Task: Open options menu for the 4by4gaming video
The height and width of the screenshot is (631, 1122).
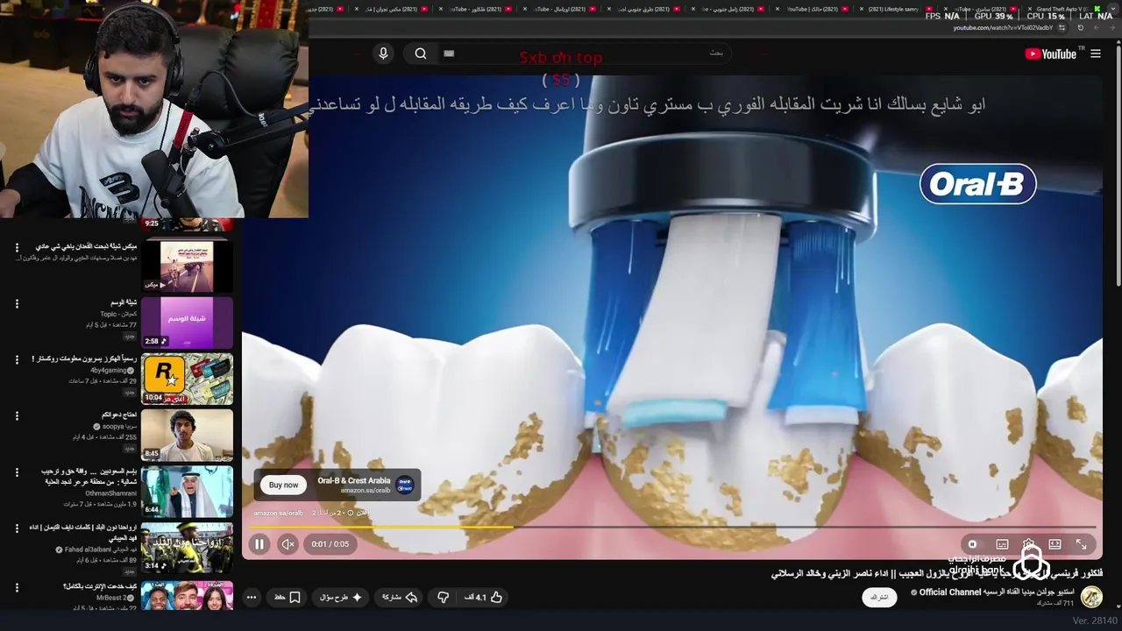Action: [17, 359]
